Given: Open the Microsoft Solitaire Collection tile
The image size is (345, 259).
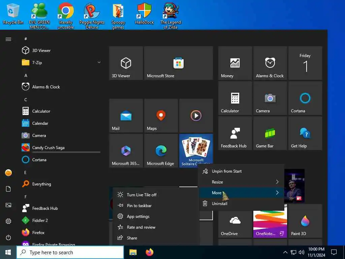Looking at the screenshot, I should (x=196, y=150).
